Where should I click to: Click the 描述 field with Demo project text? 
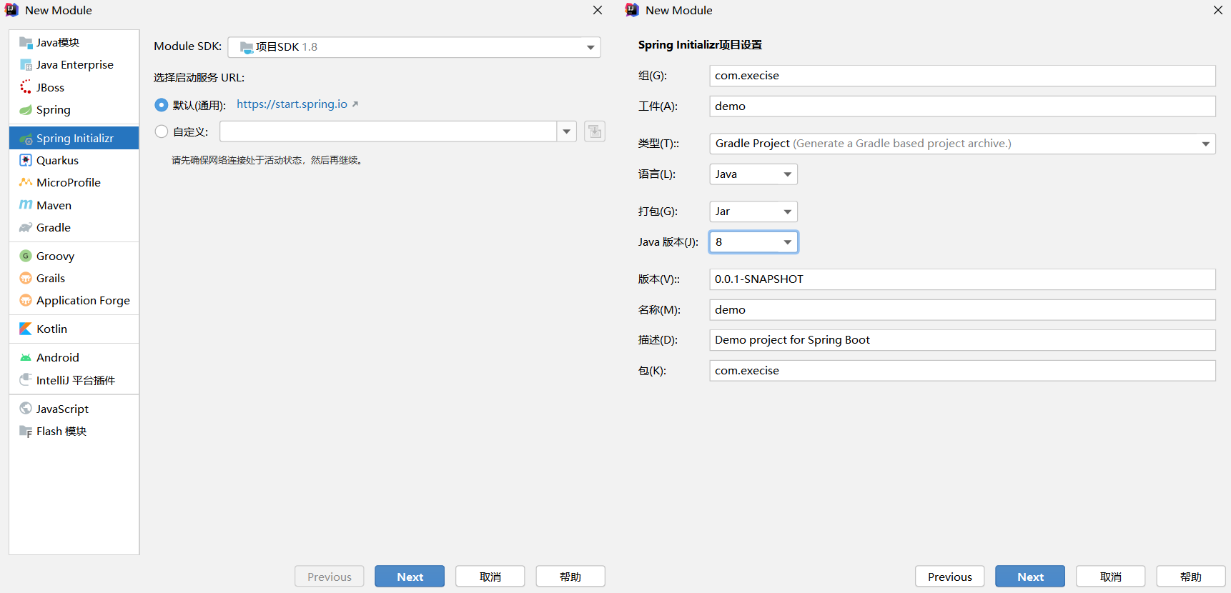(x=962, y=340)
